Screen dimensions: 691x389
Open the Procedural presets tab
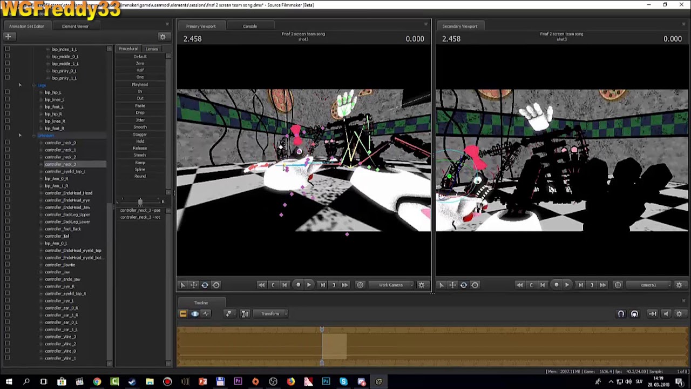(128, 49)
